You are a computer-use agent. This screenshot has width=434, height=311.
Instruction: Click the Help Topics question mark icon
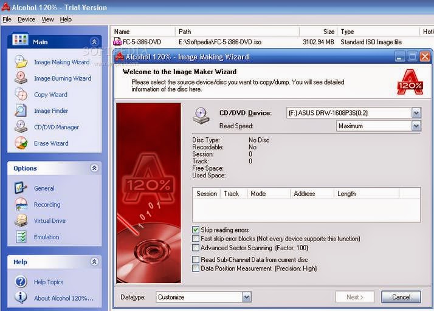pos(21,282)
